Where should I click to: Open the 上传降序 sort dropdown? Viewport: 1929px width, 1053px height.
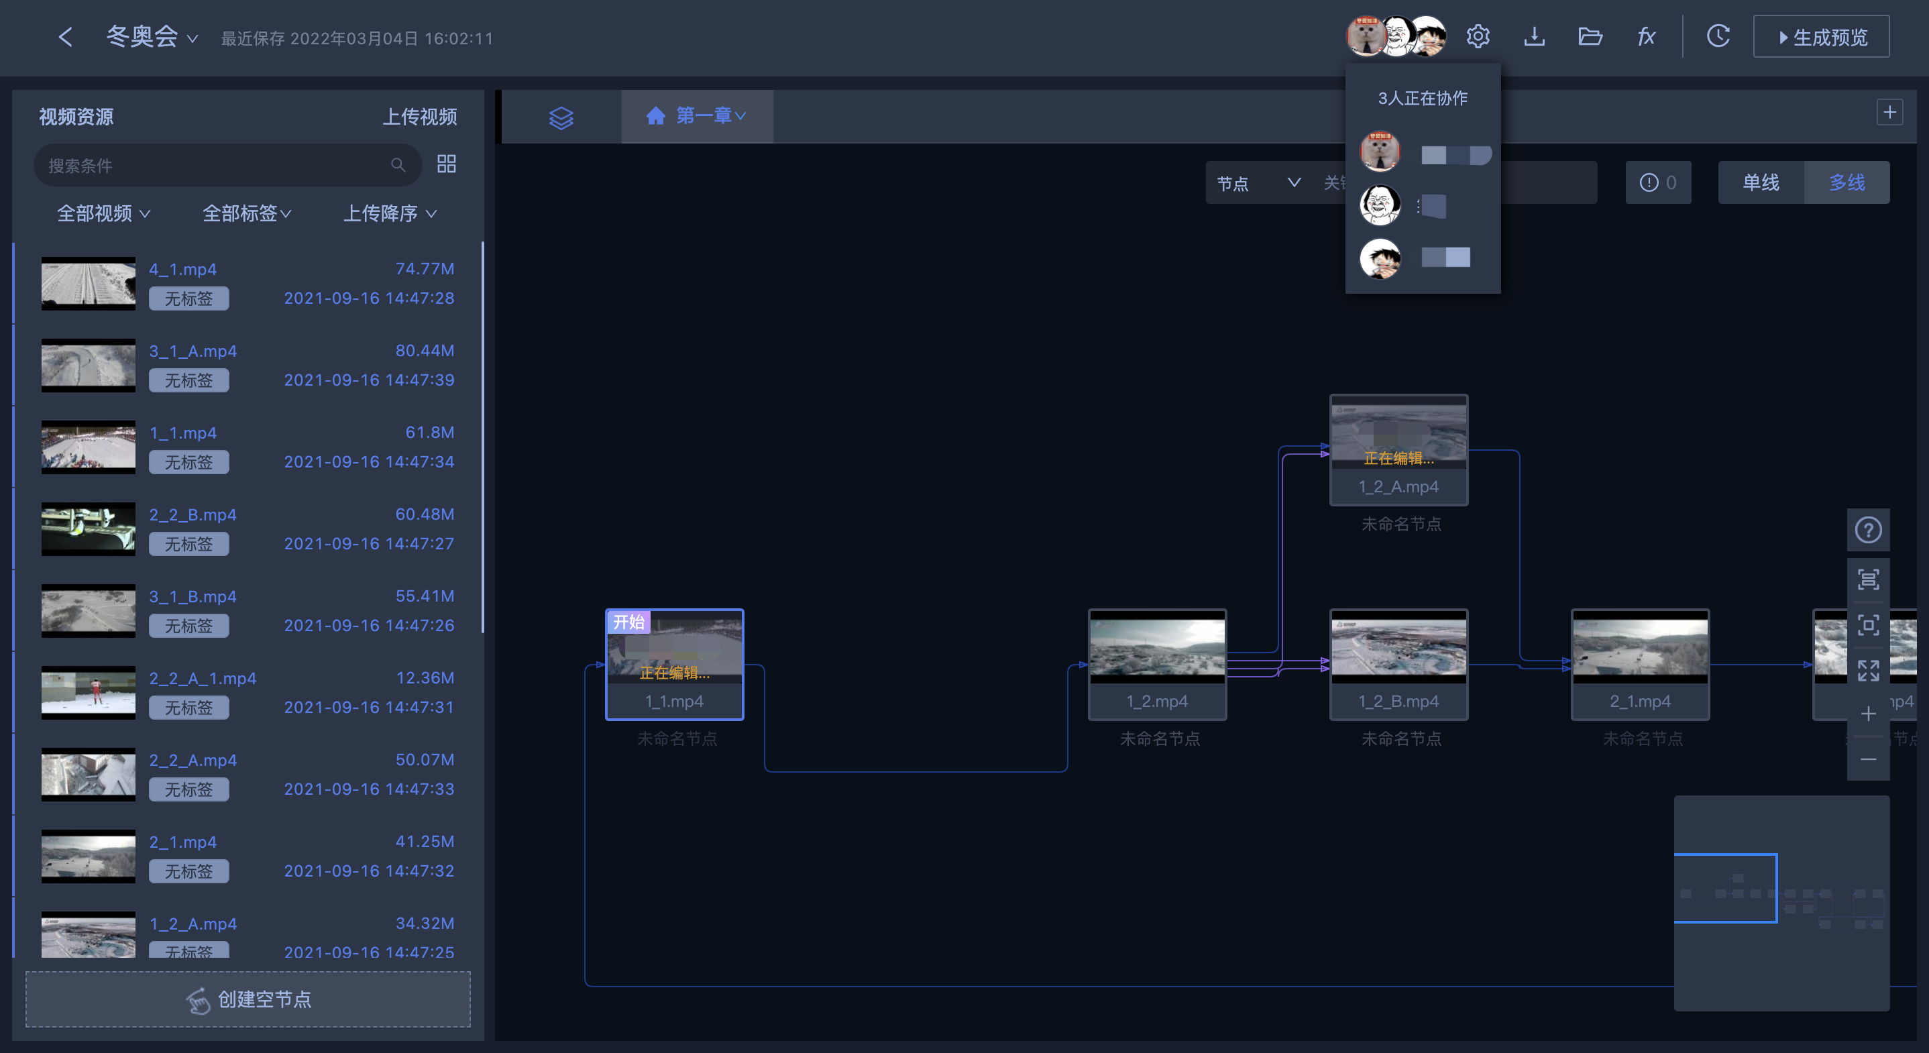tap(390, 213)
